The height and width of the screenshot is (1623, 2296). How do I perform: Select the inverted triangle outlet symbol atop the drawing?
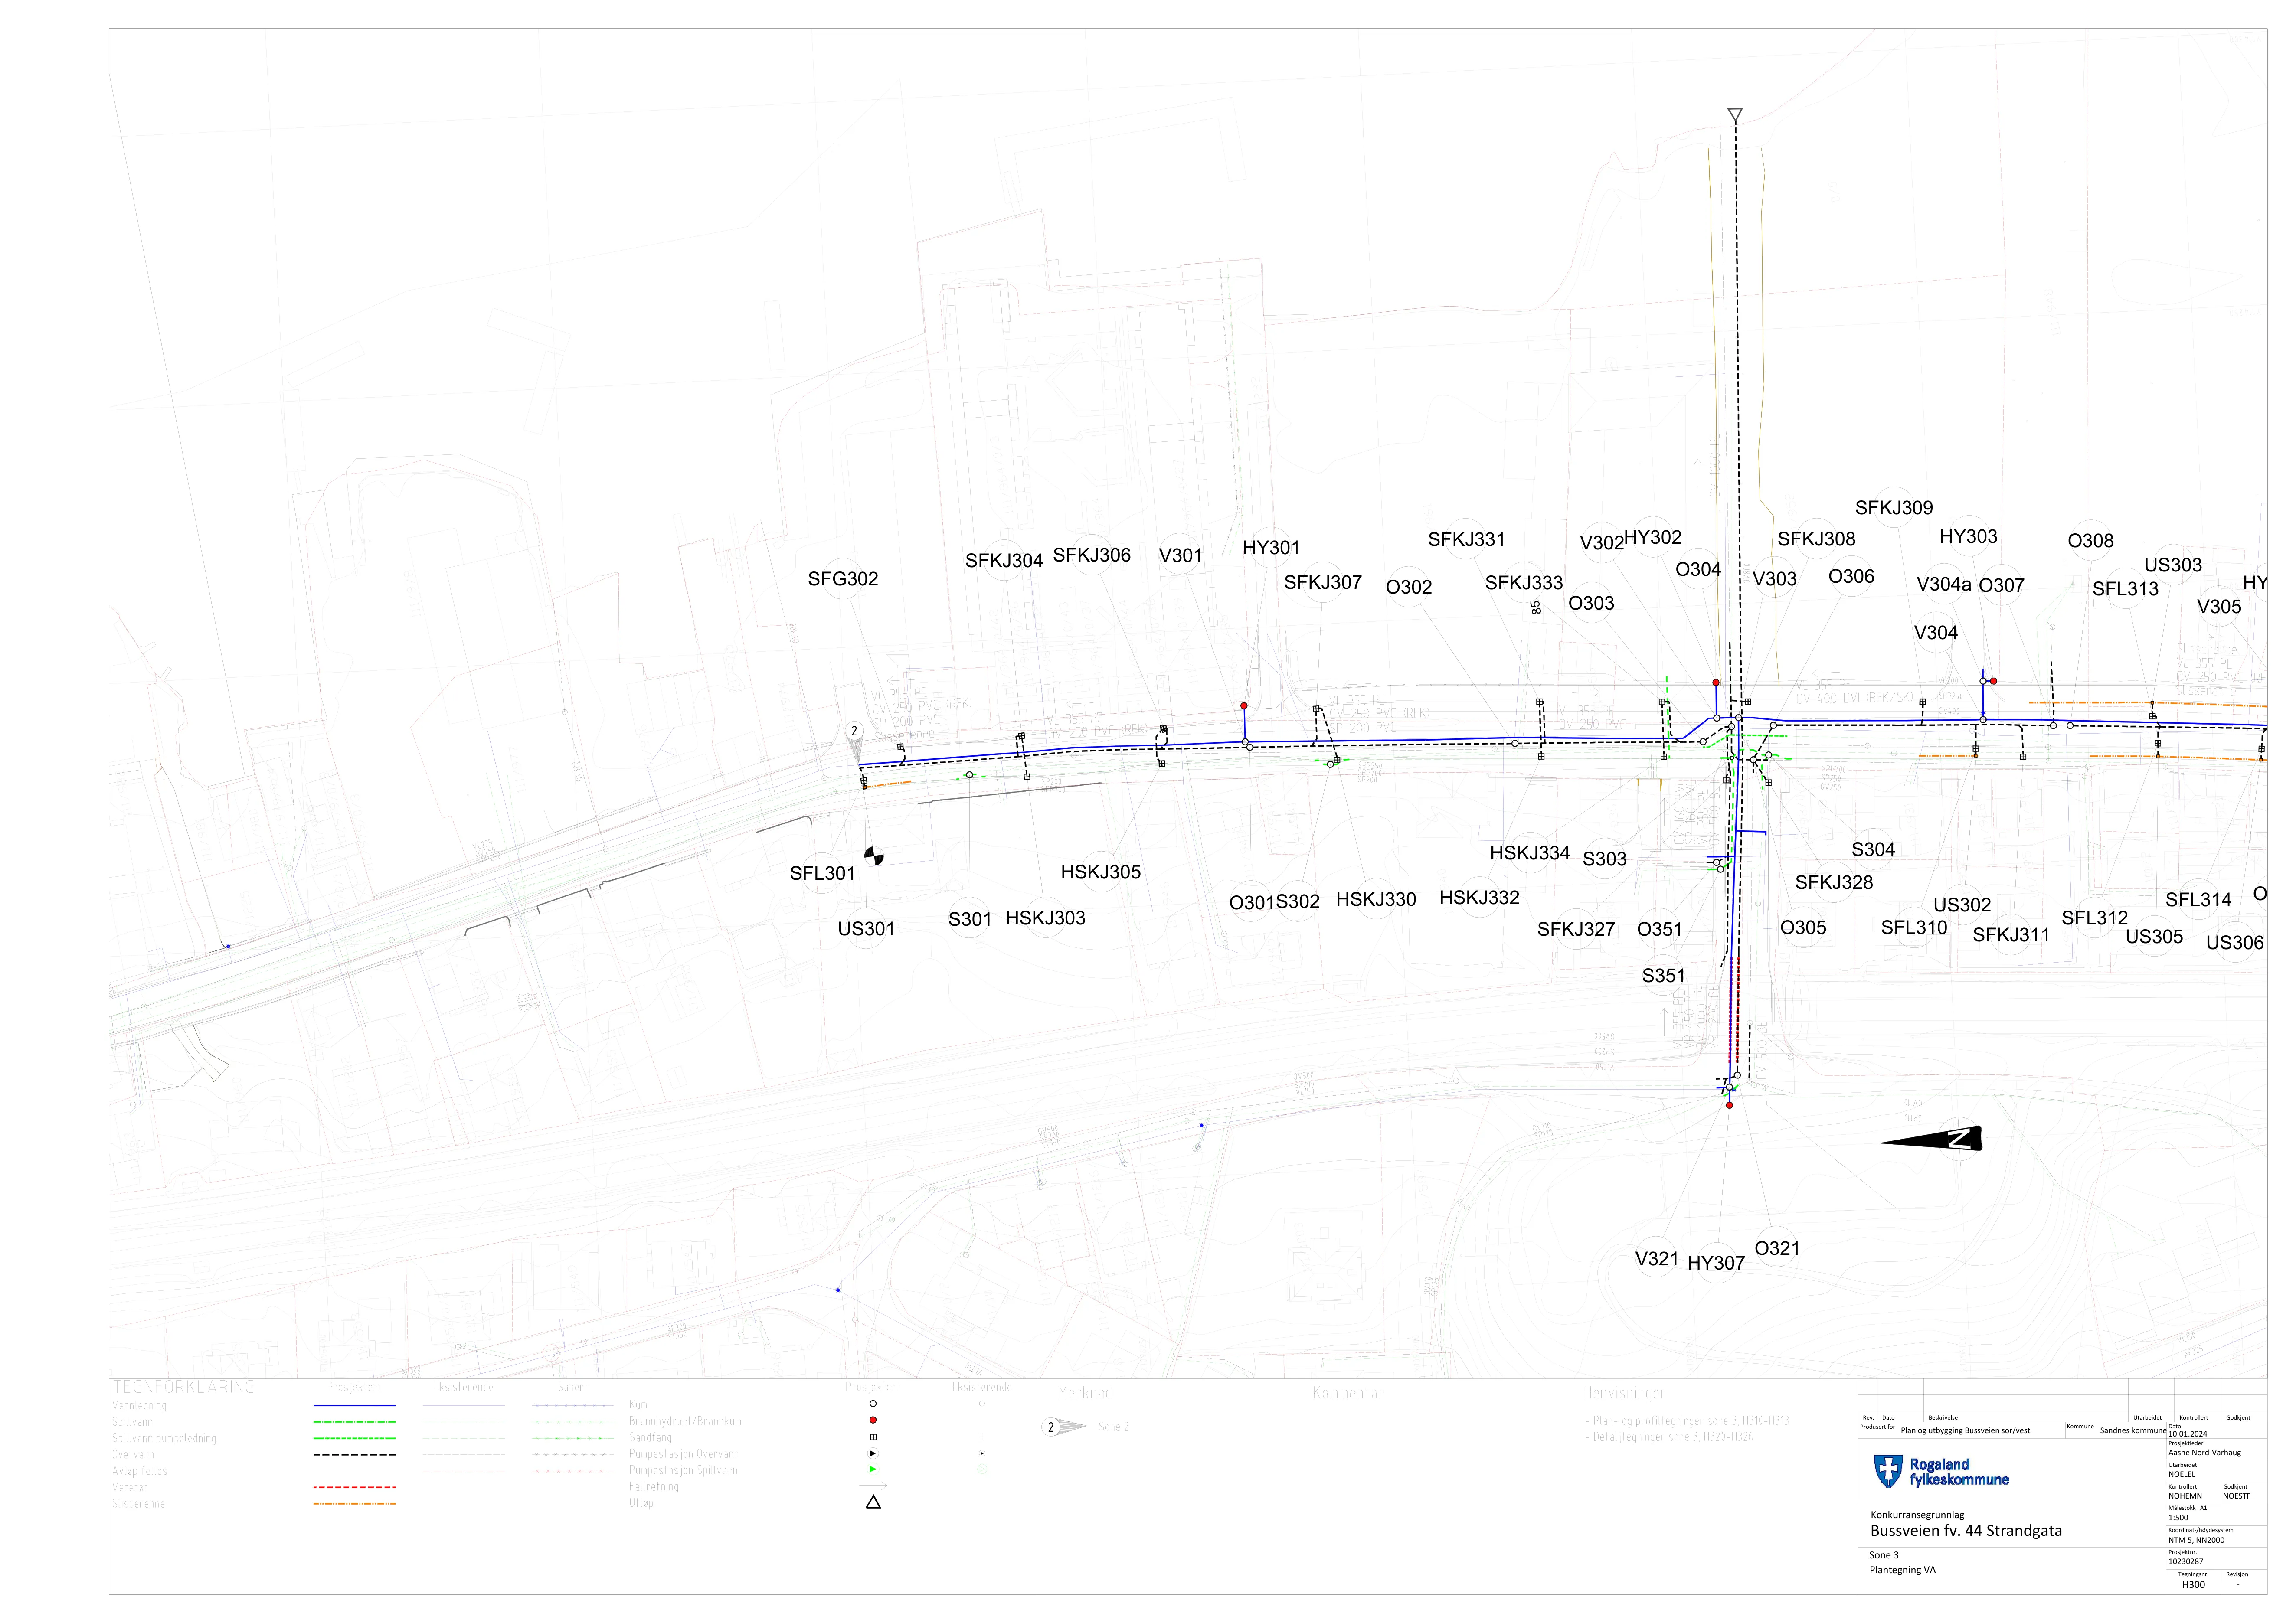tap(1735, 115)
